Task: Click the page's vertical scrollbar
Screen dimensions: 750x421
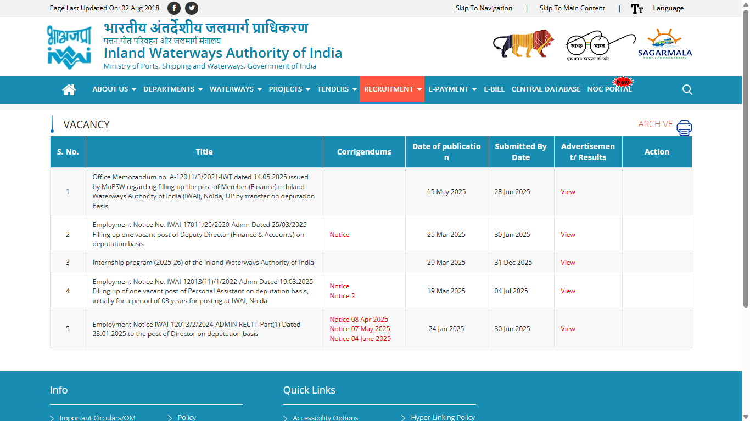Action: (x=746, y=159)
